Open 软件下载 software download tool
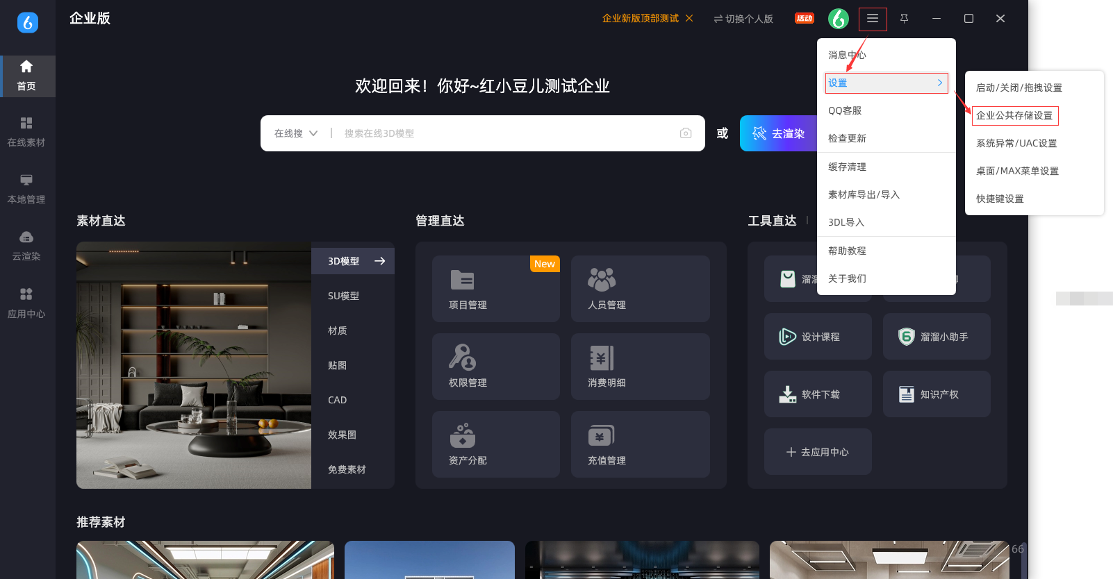Image resolution: width=1113 pixels, height=579 pixels. (818, 394)
